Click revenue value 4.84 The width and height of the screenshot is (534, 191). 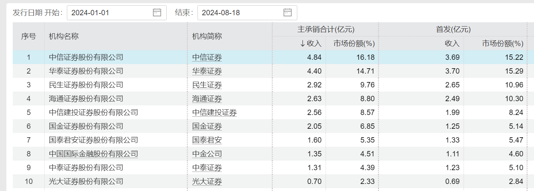point(314,57)
